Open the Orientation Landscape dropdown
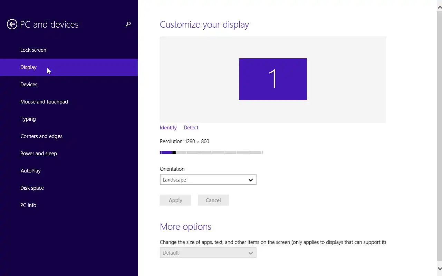The width and height of the screenshot is (442, 276). 208,179
